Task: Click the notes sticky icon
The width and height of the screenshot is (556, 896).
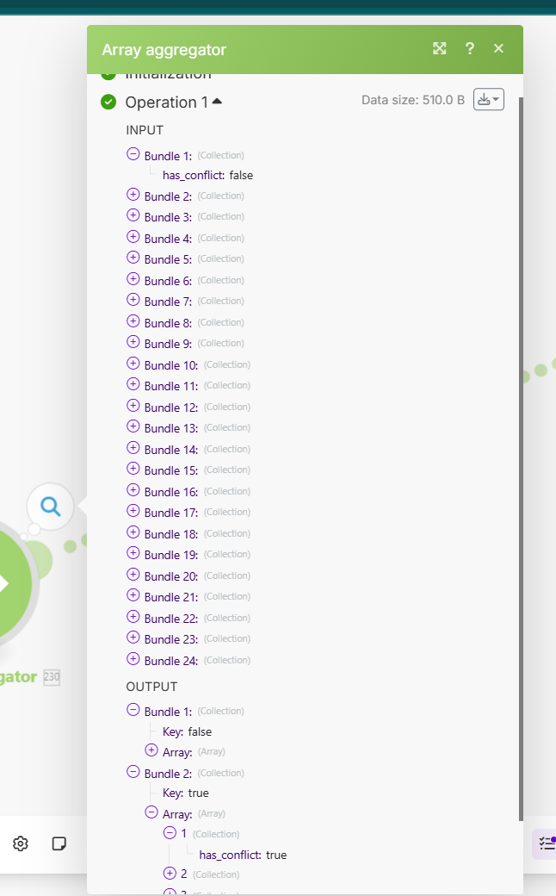Action: (59, 843)
